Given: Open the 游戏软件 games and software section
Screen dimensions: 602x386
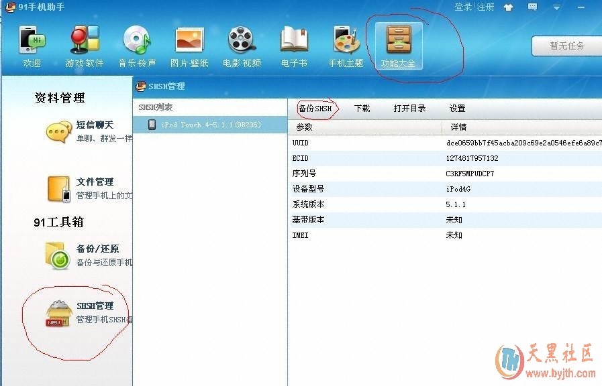Looking at the screenshot, I should click(85, 46).
